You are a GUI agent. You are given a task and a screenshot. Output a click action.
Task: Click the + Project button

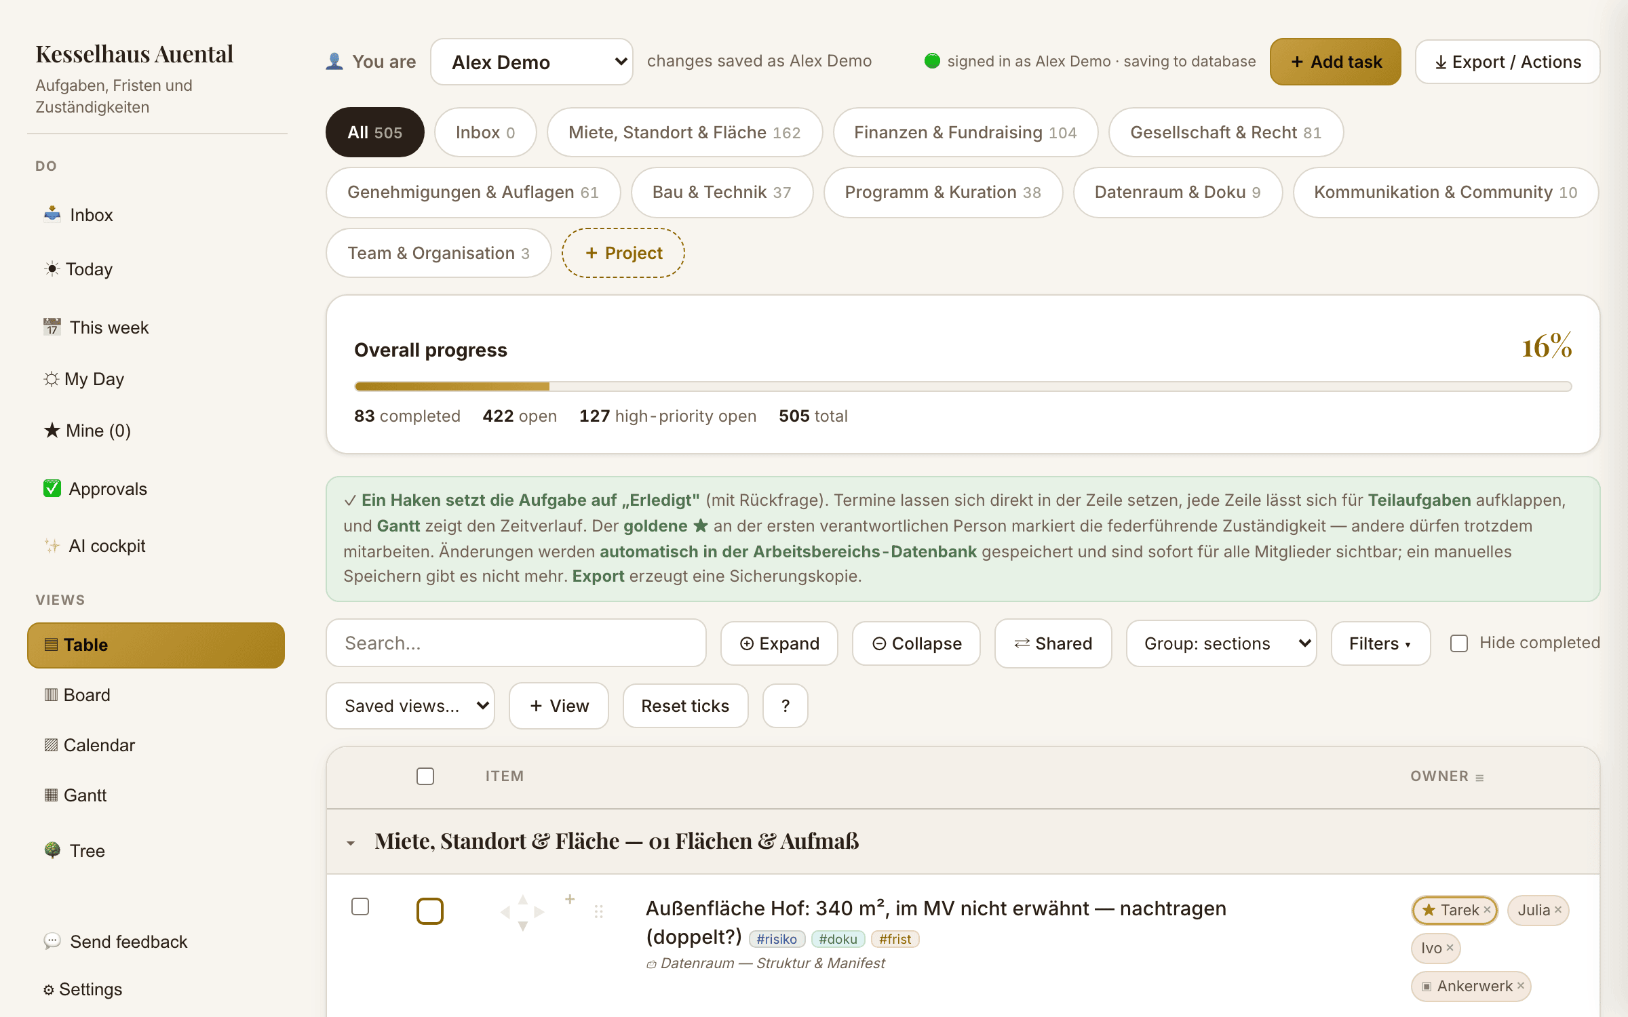coord(623,253)
